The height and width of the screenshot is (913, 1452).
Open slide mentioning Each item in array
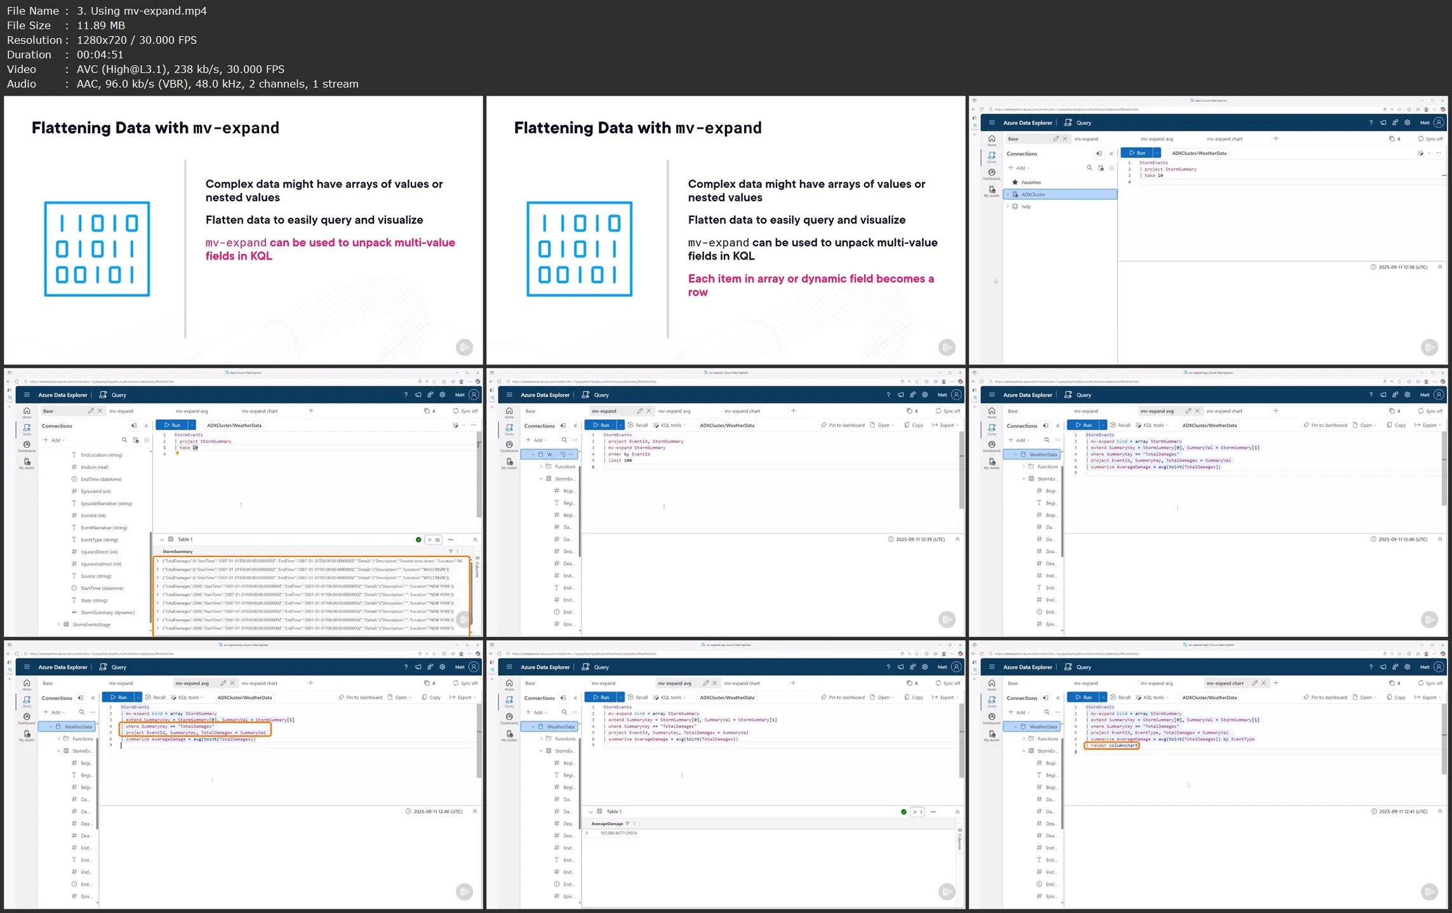(726, 230)
